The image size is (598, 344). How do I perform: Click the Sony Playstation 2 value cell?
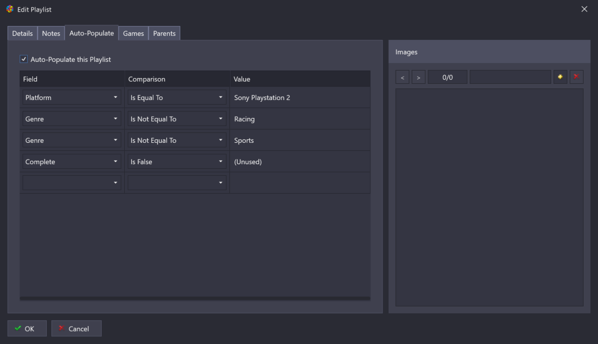click(x=299, y=98)
